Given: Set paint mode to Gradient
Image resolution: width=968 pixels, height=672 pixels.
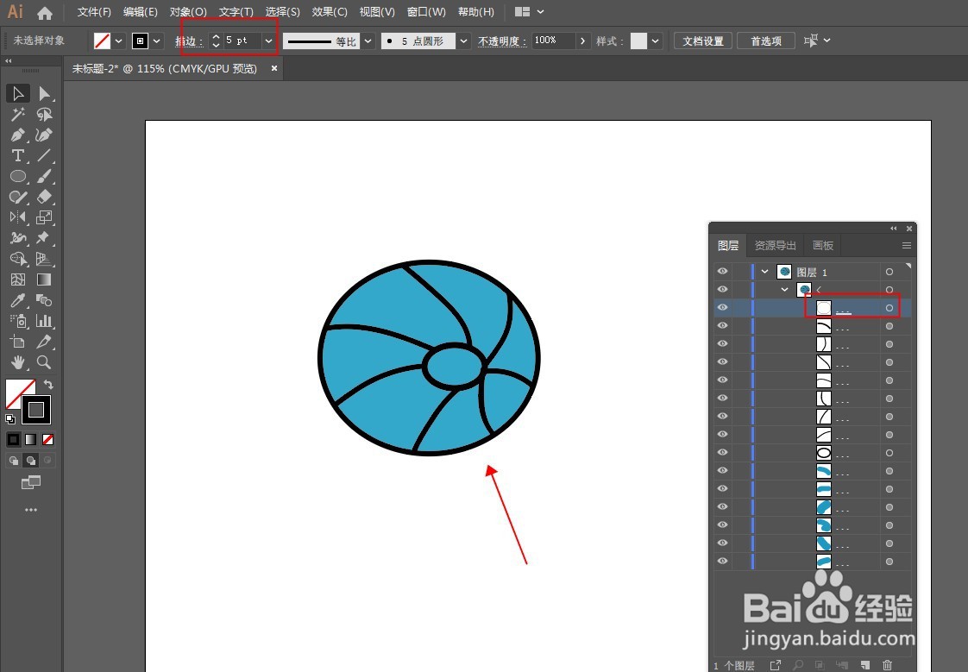Looking at the screenshot, I should click(x=30, y=439).
